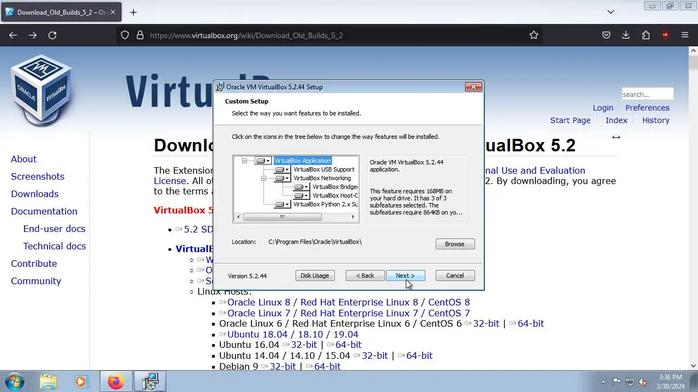Screen dimensions: 698x392
Task: Open the Ubuntu 18.04 / 18.10 / 19.04 link
Action: click(293, 334)
